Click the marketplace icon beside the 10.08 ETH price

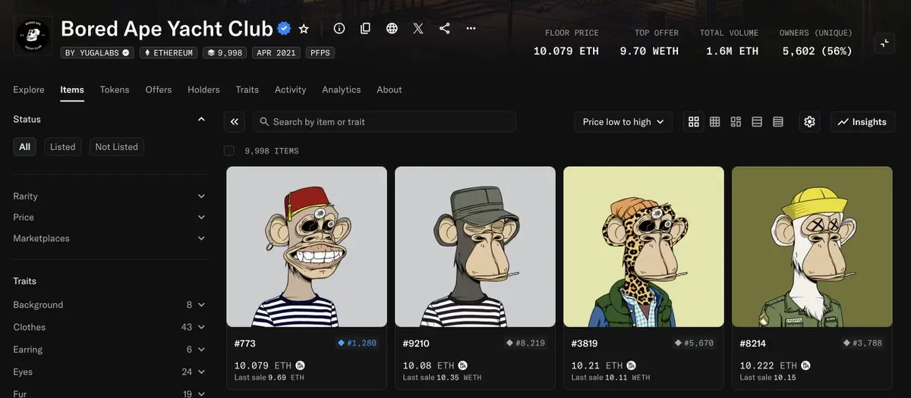(463, 365)
